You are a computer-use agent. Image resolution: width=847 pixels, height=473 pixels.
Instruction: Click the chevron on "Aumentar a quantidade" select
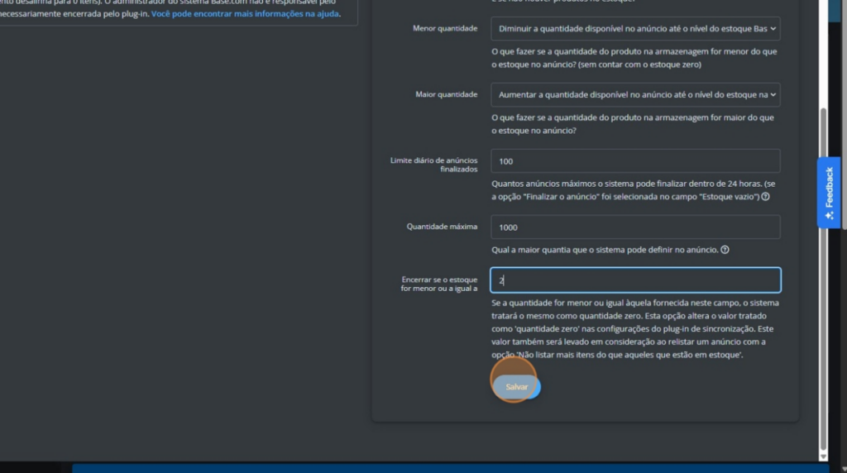point(773,95)
